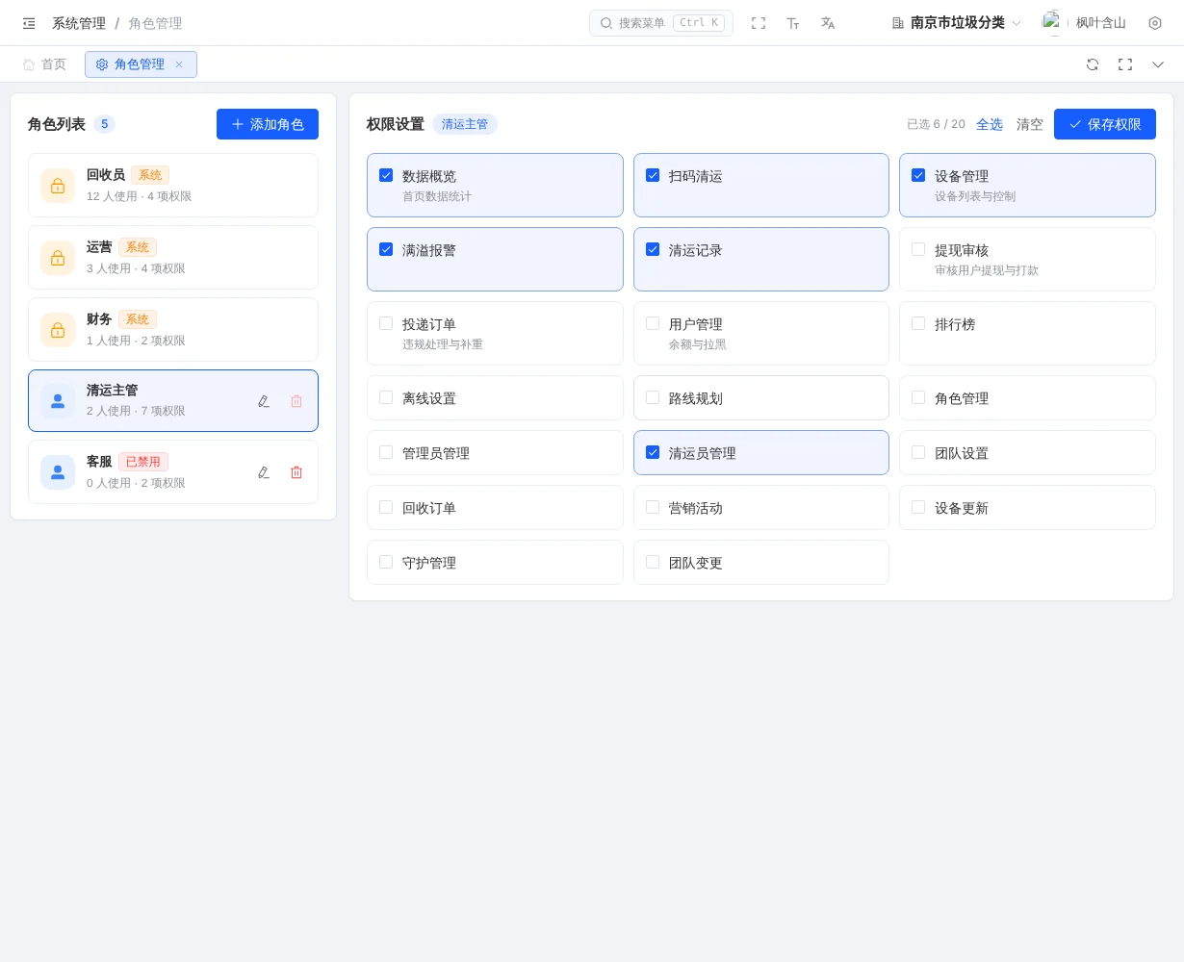Open the hexagon settings icon
1184x962 pixels.
[1155, 23]
